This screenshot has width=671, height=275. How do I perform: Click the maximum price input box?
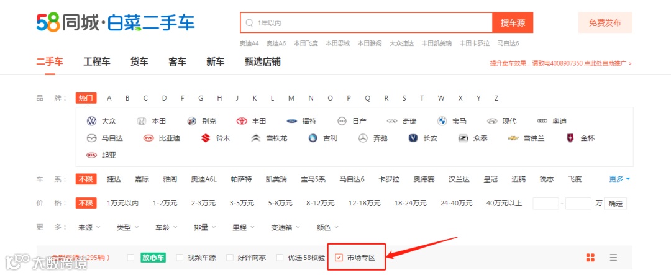(x=578, y=204)
